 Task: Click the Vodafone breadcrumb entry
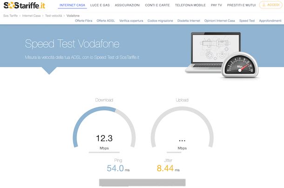click(73, 16)
